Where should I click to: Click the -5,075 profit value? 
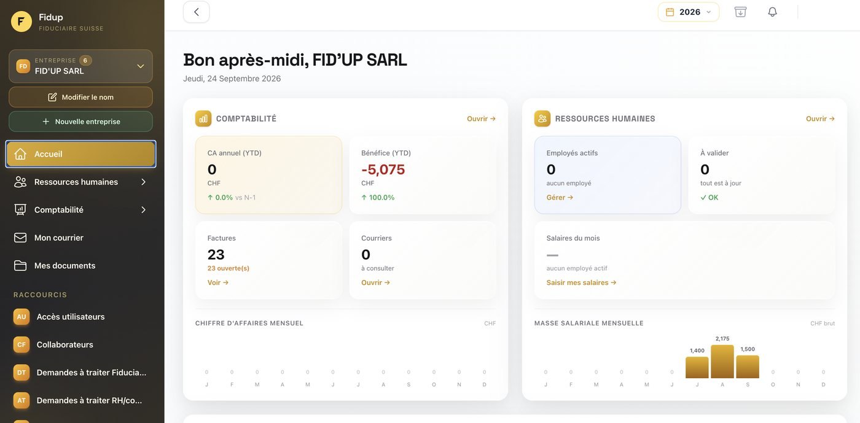click(x=383, y=169)
